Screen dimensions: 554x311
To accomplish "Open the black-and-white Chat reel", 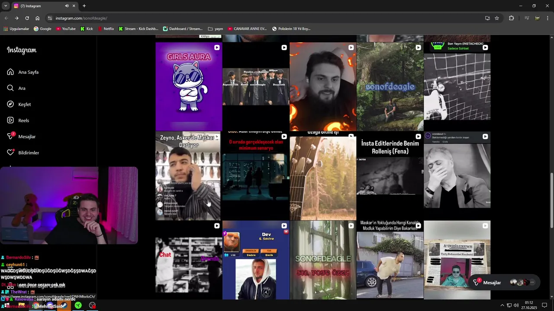I will point(189,260).
